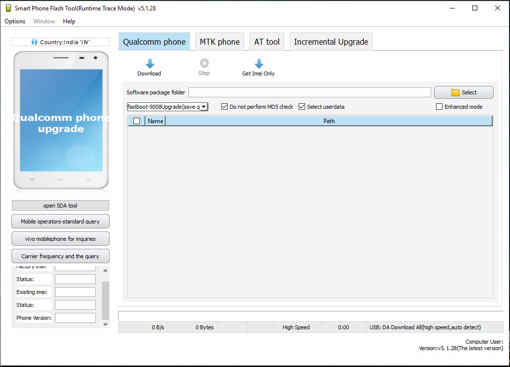Image resolution: width=510 pixels, height=367 pixels.
Task: Click the Download arrow icon
Action: [x=150, y=64]
